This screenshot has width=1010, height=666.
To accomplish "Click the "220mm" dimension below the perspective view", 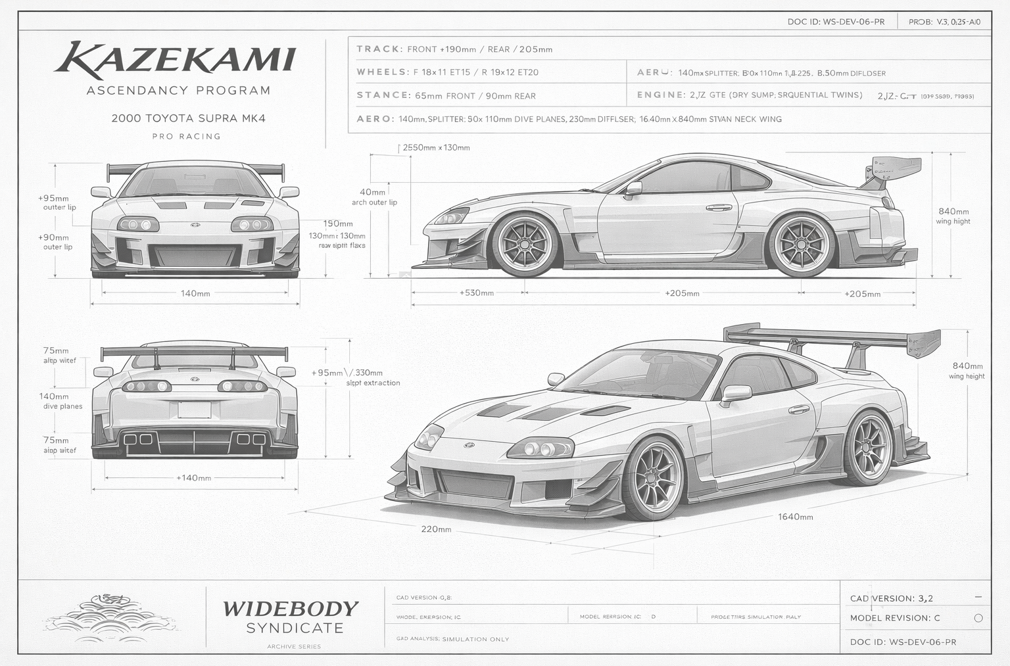I will point(436,529).
